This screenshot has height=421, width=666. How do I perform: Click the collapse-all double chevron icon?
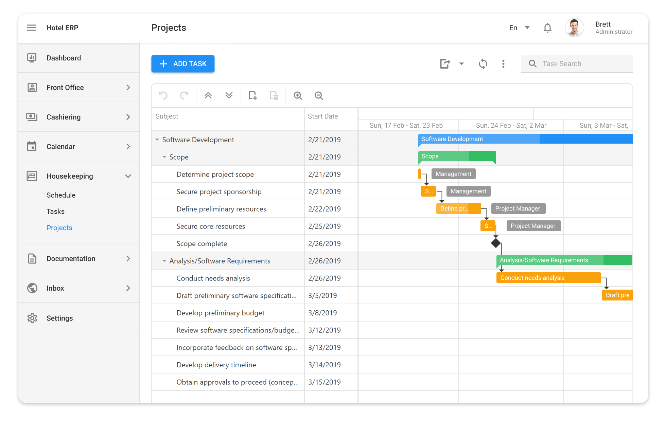208,95
